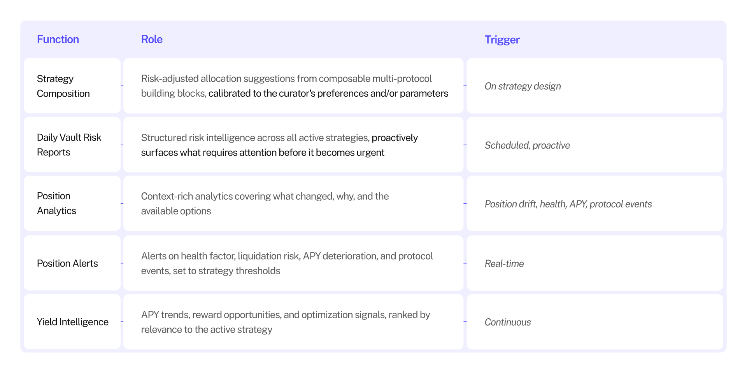This screenshot has height=373, width=747.
Task: Select the Daily Vault Risk Reports cell
Action: [x=72, y=145]
